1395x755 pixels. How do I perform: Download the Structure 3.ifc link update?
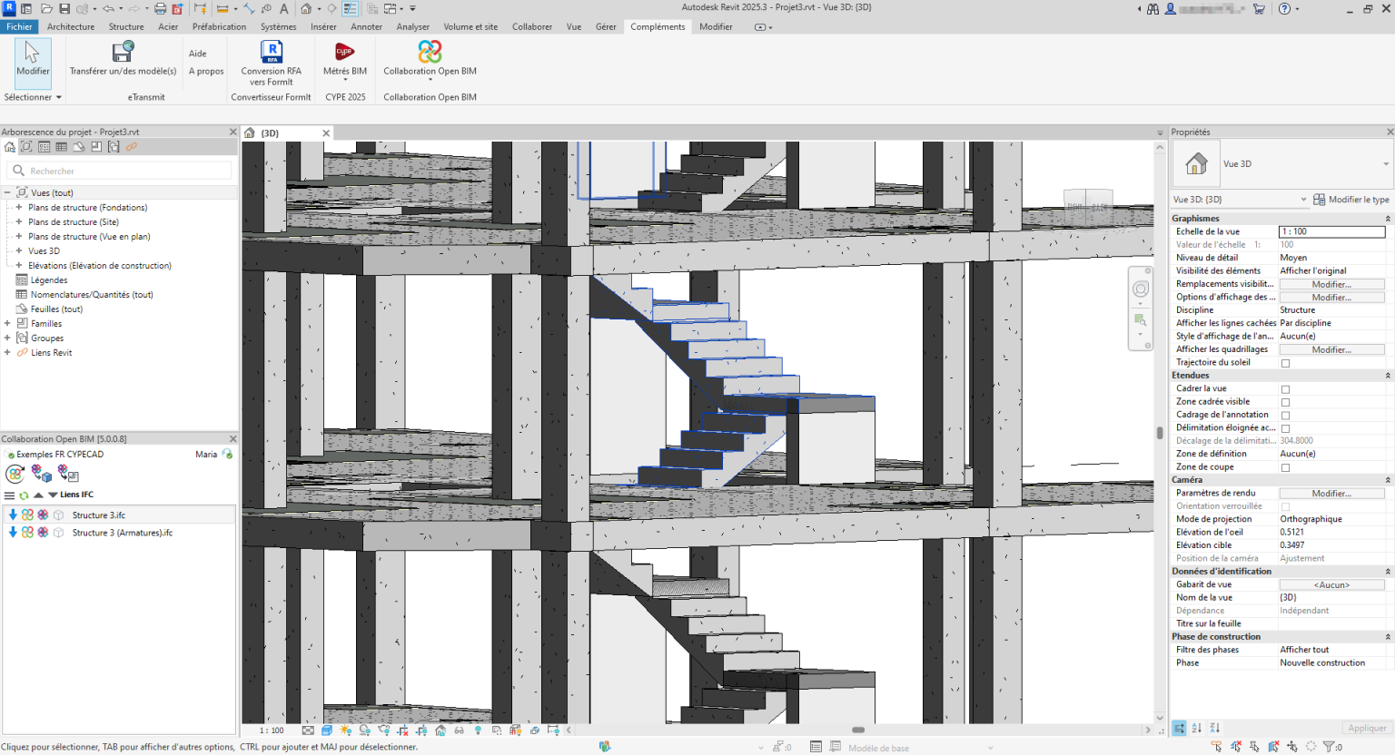click(x=12, y=515)
